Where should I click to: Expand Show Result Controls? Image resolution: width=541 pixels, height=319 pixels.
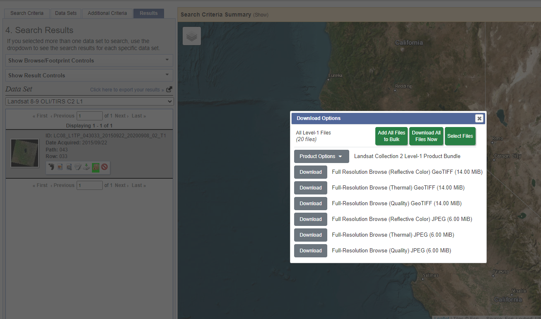tap(89, 75)
